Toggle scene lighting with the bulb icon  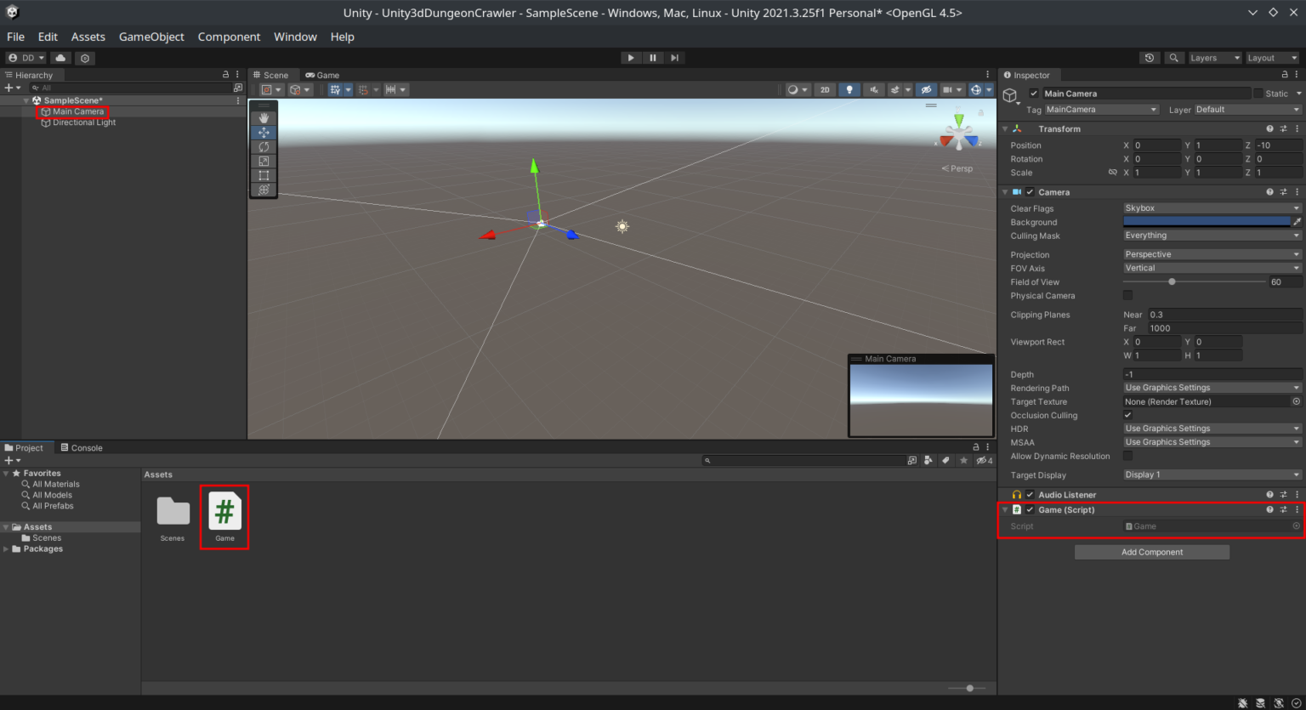tap(849, 89)
